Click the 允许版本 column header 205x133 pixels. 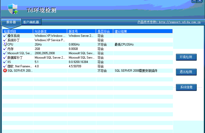click(50, 31)
